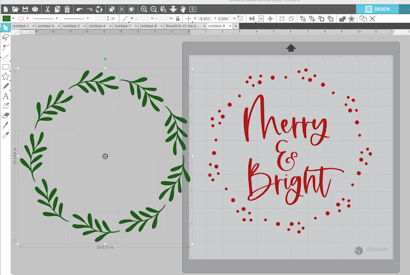Paste with the clipboard icon
Screen dimensions: 410x275
(x=67, y=10)
